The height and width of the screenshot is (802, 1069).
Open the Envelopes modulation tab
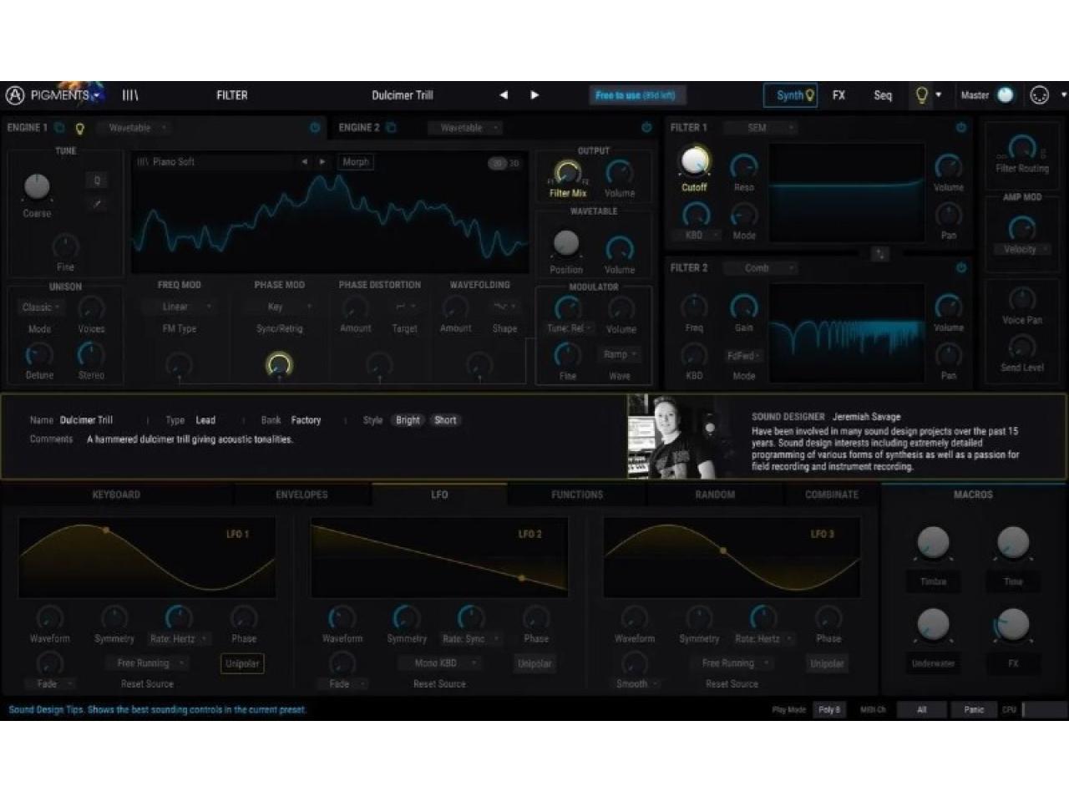[x=301, y=495]
